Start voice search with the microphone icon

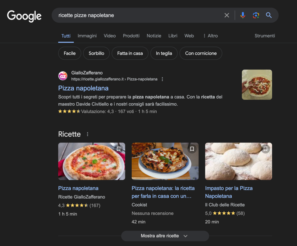point(243,15)
